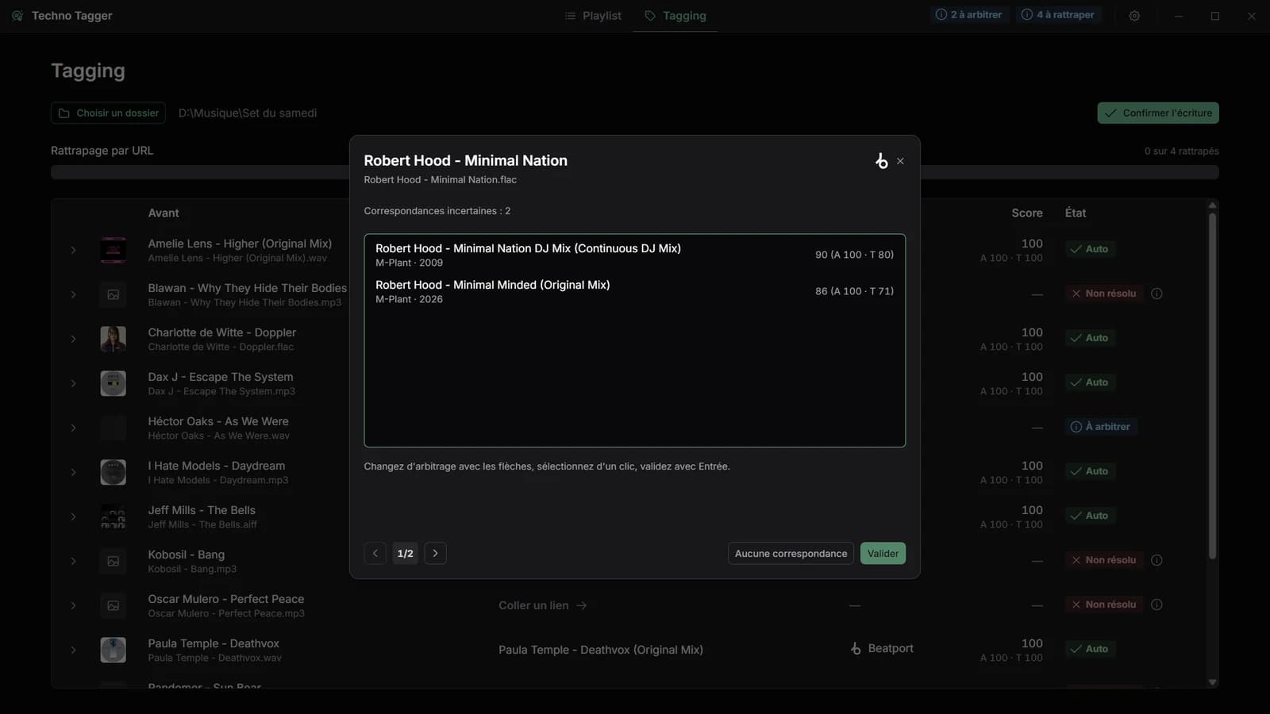Viewport: 1270px width, 714px height.
Task: Click the '4 à rattraper' badge
Action: coord(1057,14)
